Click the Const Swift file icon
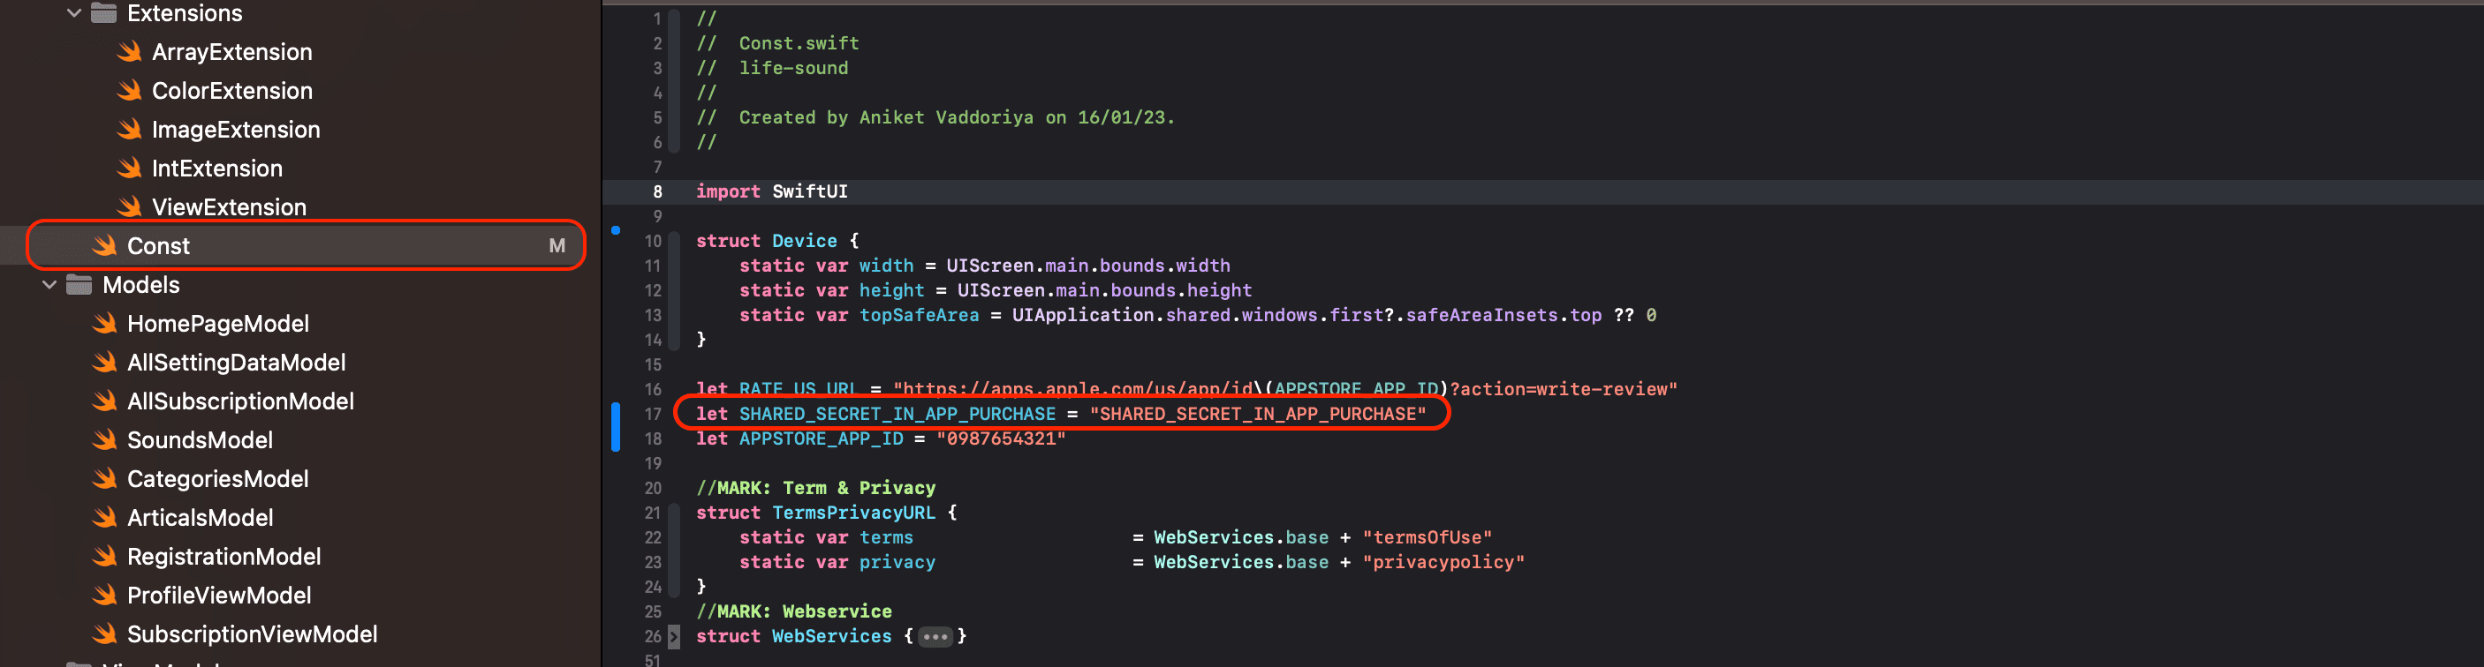The height and width of the screenshot is (667, 2484). click(104, 246)
